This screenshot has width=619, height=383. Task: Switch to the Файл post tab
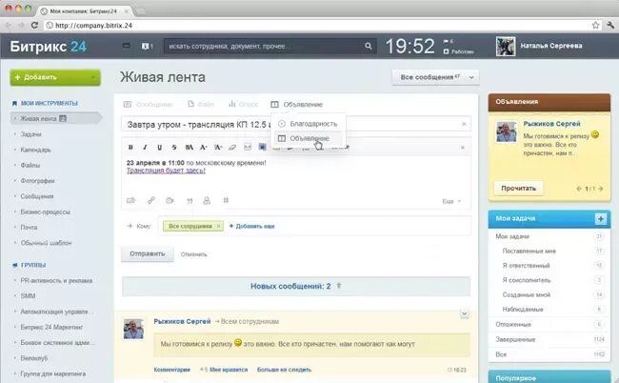pos(201,104)
